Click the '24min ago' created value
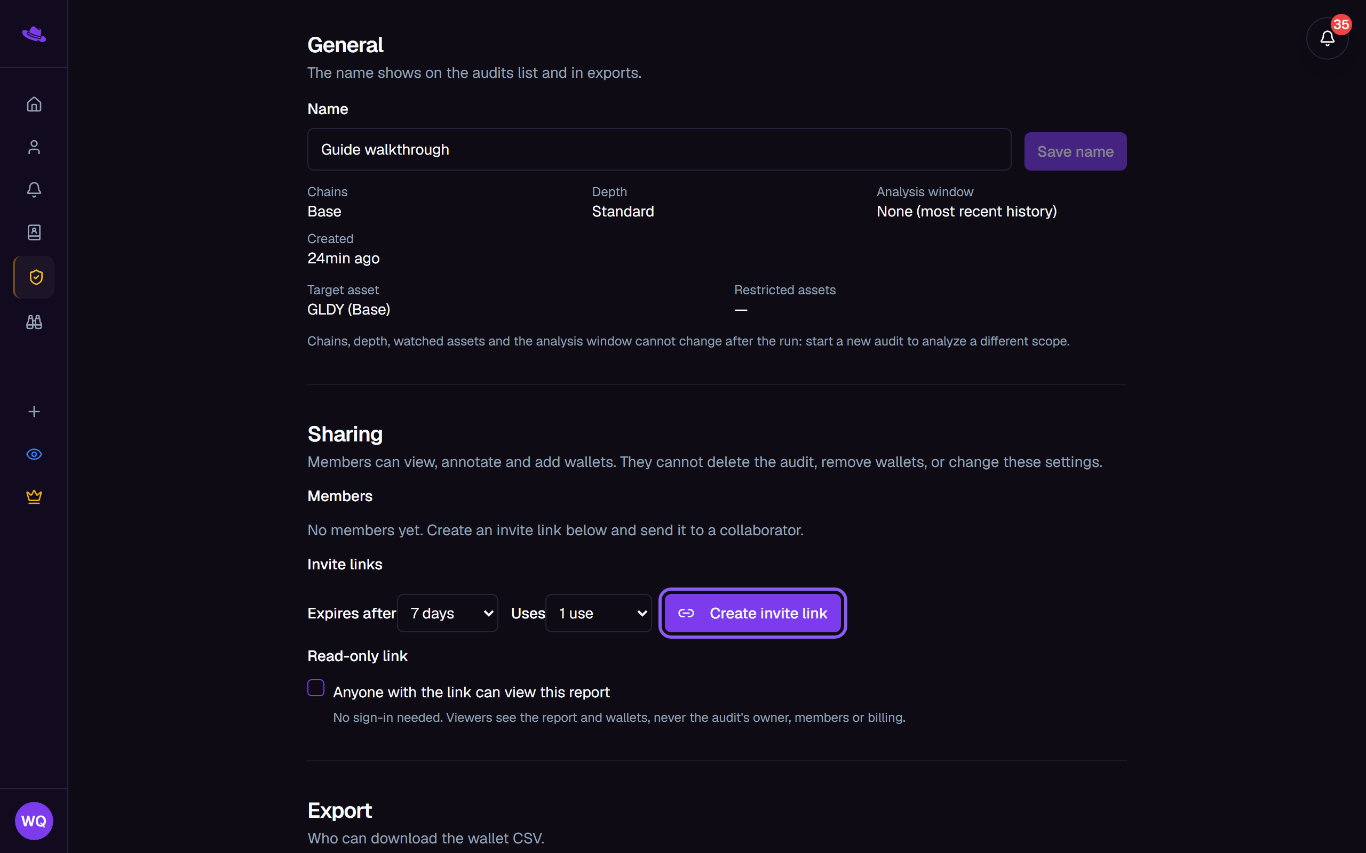This screenshot has height=853, width=1366. 343,259
